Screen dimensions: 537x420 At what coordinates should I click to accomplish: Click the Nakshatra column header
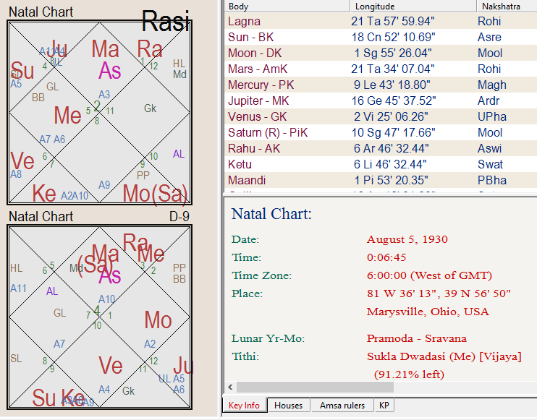[x=505, y=7]
